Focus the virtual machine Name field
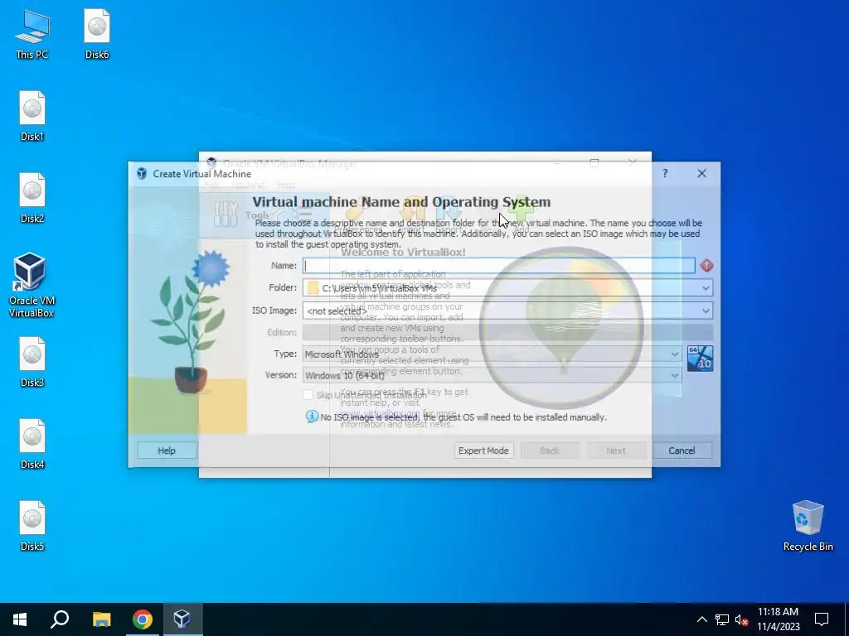849x636 pixels. pos(498,266)
